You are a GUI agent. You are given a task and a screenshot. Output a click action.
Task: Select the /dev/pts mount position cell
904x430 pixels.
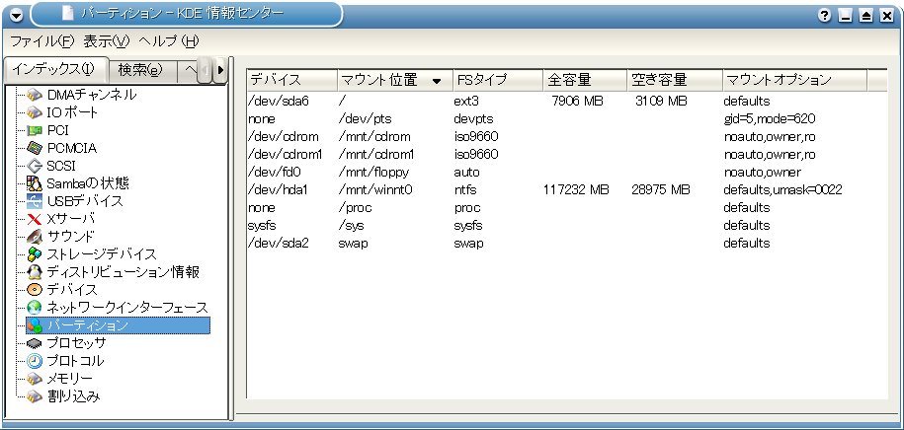[365, 119]
